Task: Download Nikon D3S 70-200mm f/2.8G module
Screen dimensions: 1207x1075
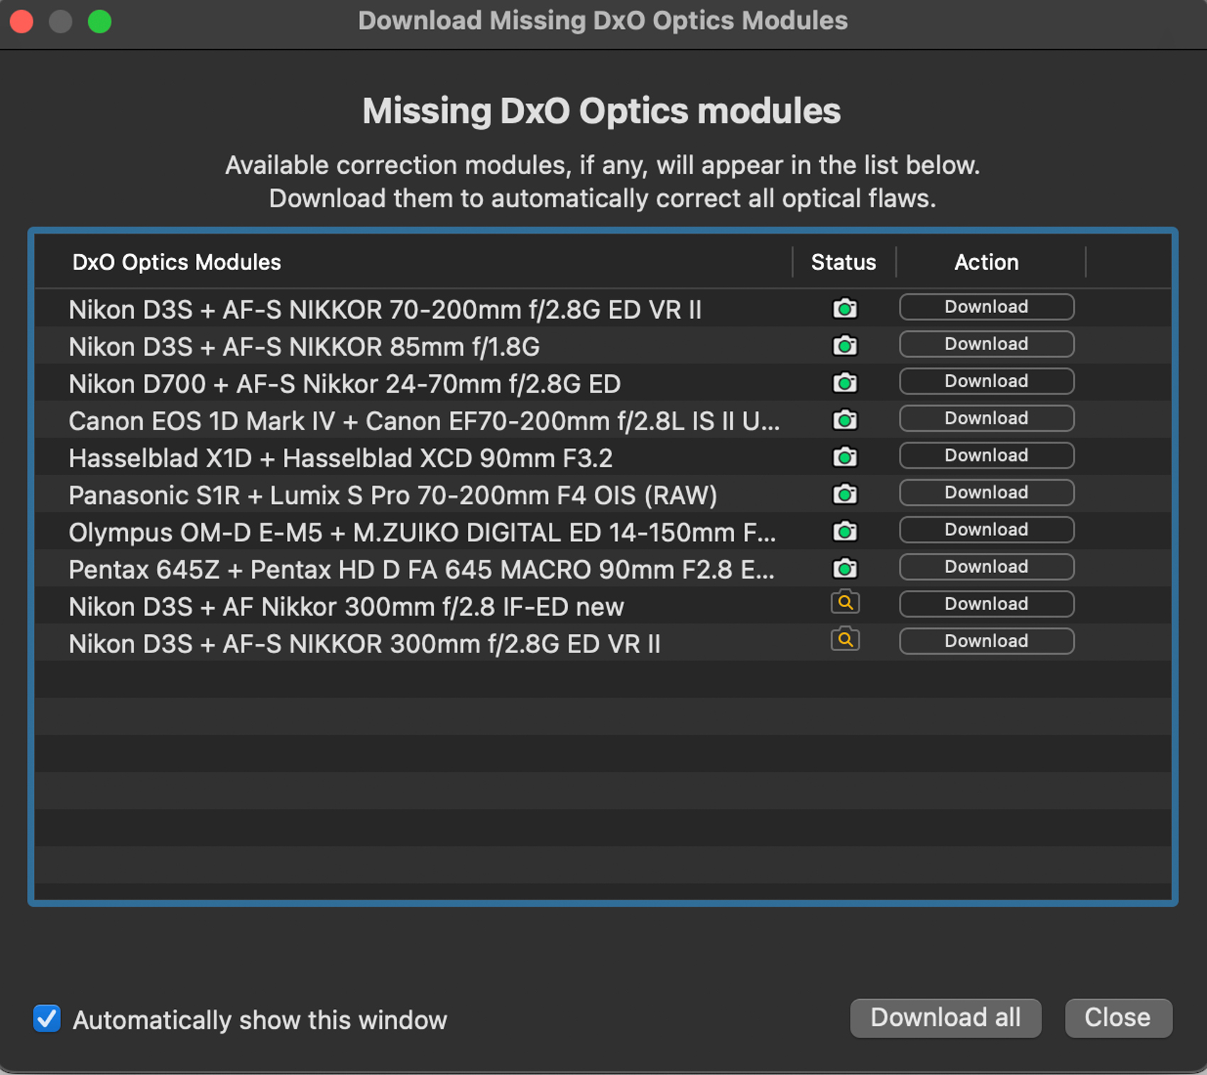Action: 986,307
